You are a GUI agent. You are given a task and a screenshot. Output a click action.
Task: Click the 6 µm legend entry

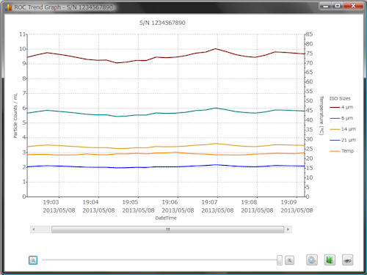click(x=341, y=118)
